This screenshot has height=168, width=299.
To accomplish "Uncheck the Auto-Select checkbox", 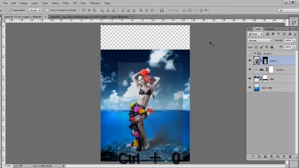I will 10,10.
